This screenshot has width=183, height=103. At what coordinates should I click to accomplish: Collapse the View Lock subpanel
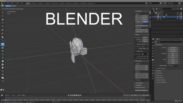(140, 51)
